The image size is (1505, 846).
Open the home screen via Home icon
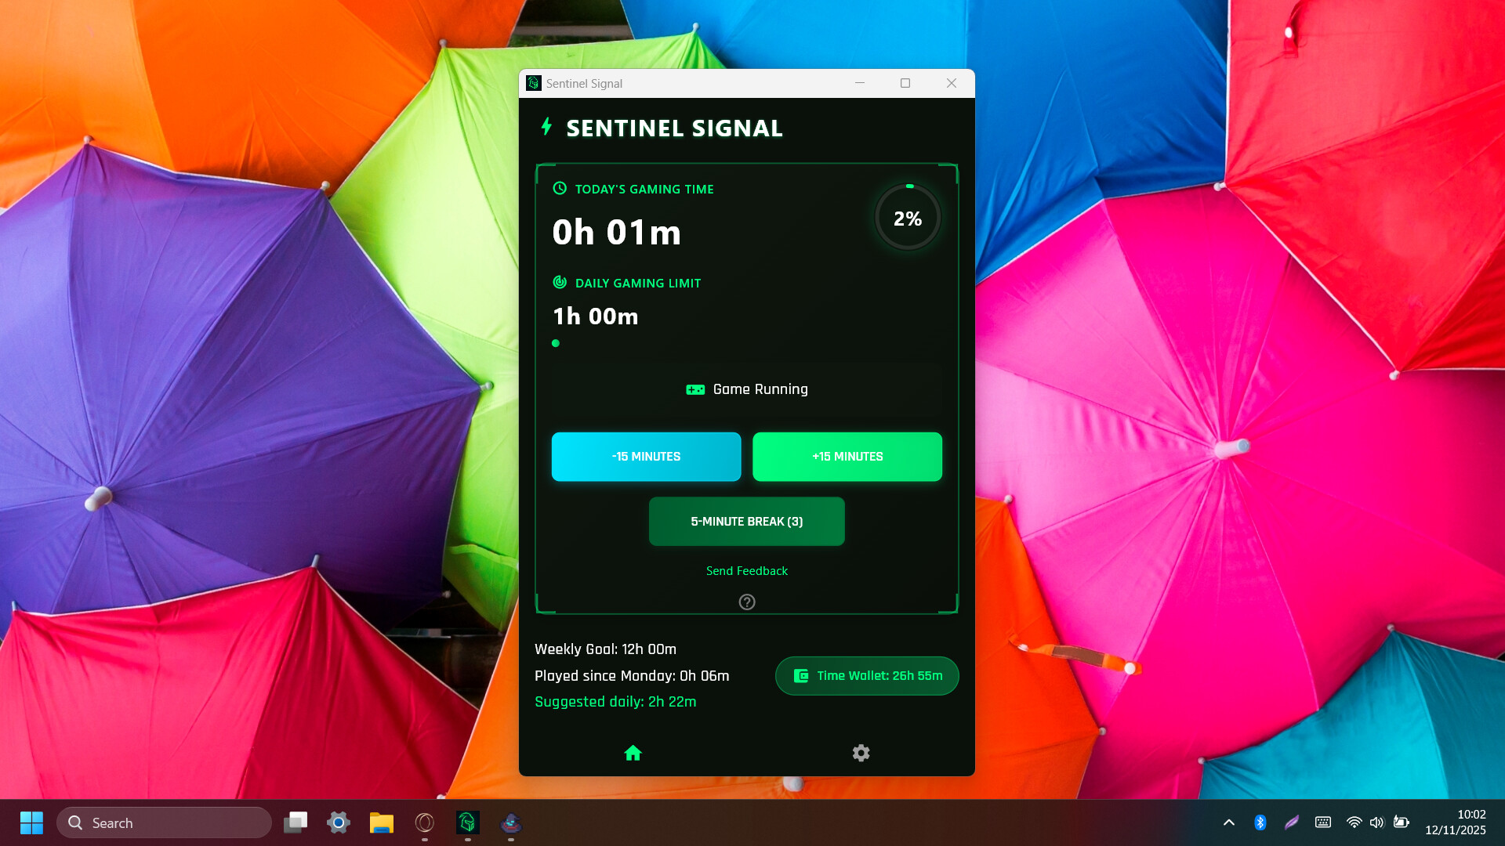[x=633, y=753]
